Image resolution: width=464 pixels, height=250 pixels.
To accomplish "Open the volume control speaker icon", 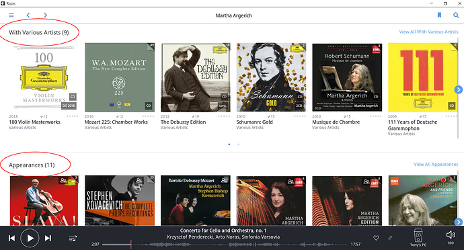I will (x=451, y=235).
